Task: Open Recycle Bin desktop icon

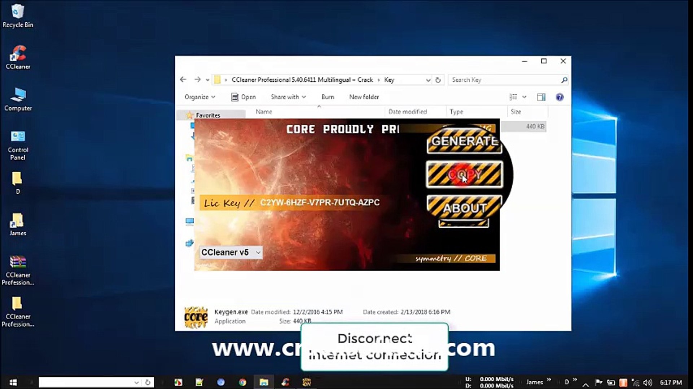Action: [x=18, y=17]
